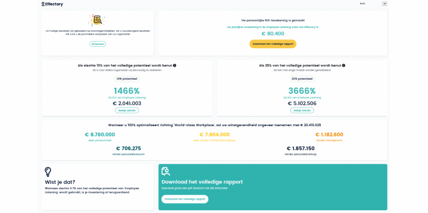428x213 pixels.
Task: Click the document magnifier illustration icon
Action: [97, 20]
